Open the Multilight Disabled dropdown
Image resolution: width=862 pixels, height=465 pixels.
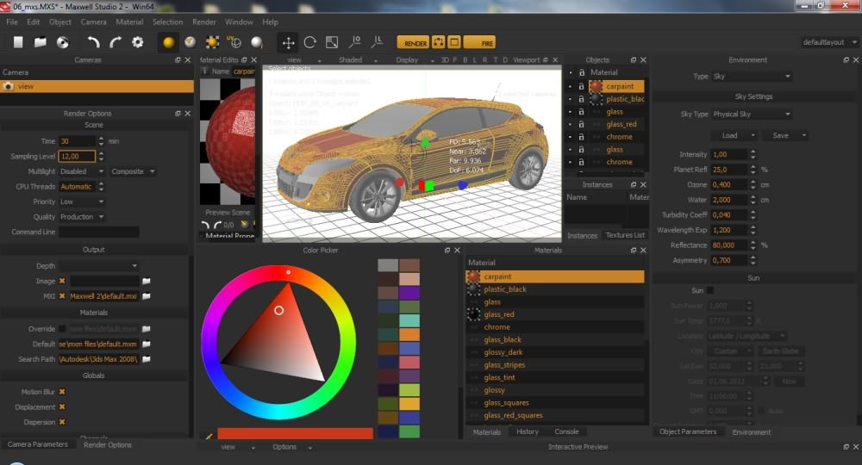coord(82,171)
